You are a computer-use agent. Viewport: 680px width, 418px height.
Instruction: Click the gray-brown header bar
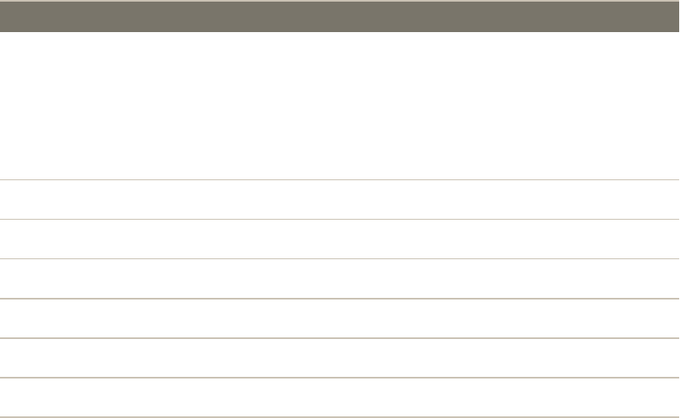340,16
